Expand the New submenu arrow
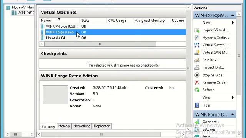The width and height of the screenshot is (246, 138). click(x=233, y=23)
